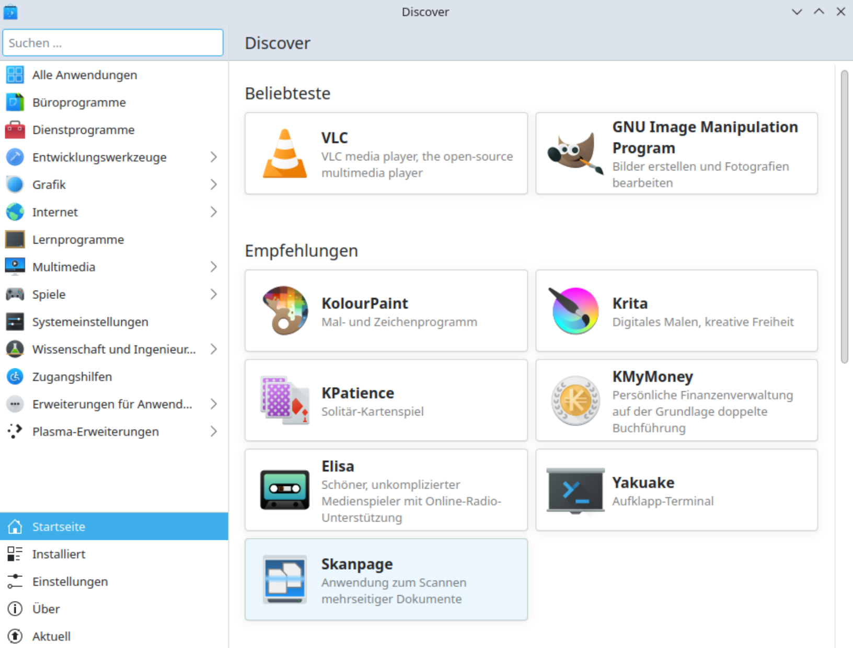Screen dimensions: 853x648
Task: Open GNU Image Manipulation Program details
Action: 676,153
